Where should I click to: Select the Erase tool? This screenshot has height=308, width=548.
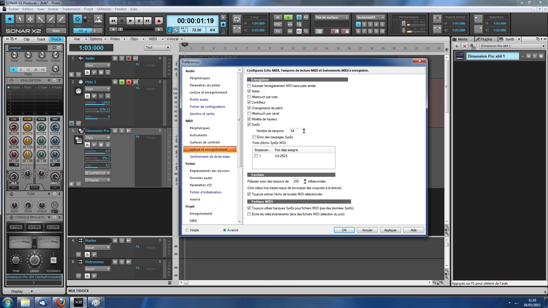(x=61, y=19)
